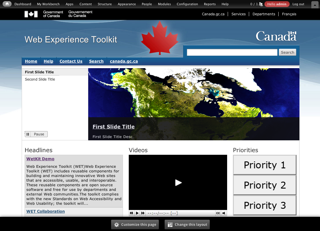Open the Services header link

(x=238, y=14)
